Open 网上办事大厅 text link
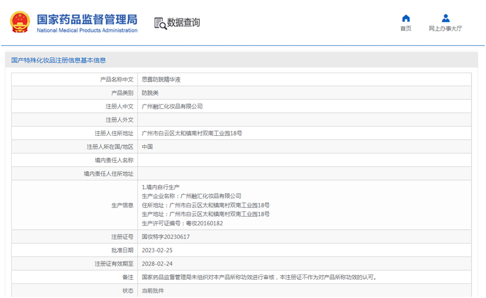486x298 pixels. pyautogui.click(x=445, y=29)
